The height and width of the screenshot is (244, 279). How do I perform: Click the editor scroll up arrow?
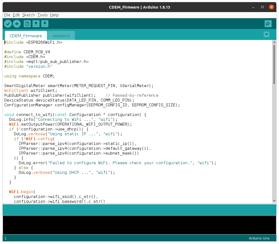point(274,42)
